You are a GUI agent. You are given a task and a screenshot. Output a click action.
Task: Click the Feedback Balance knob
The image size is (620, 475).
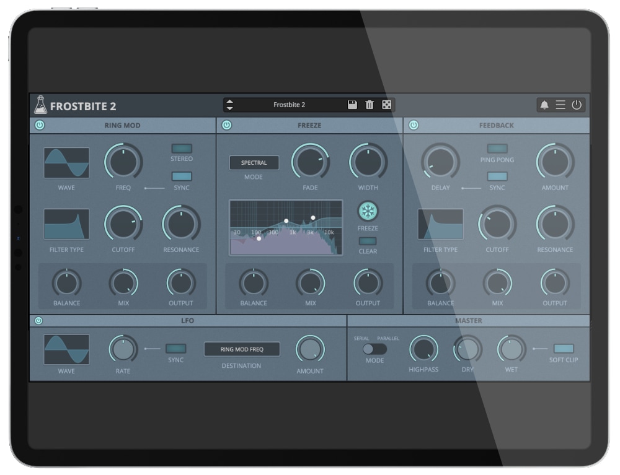coord(440,283)
